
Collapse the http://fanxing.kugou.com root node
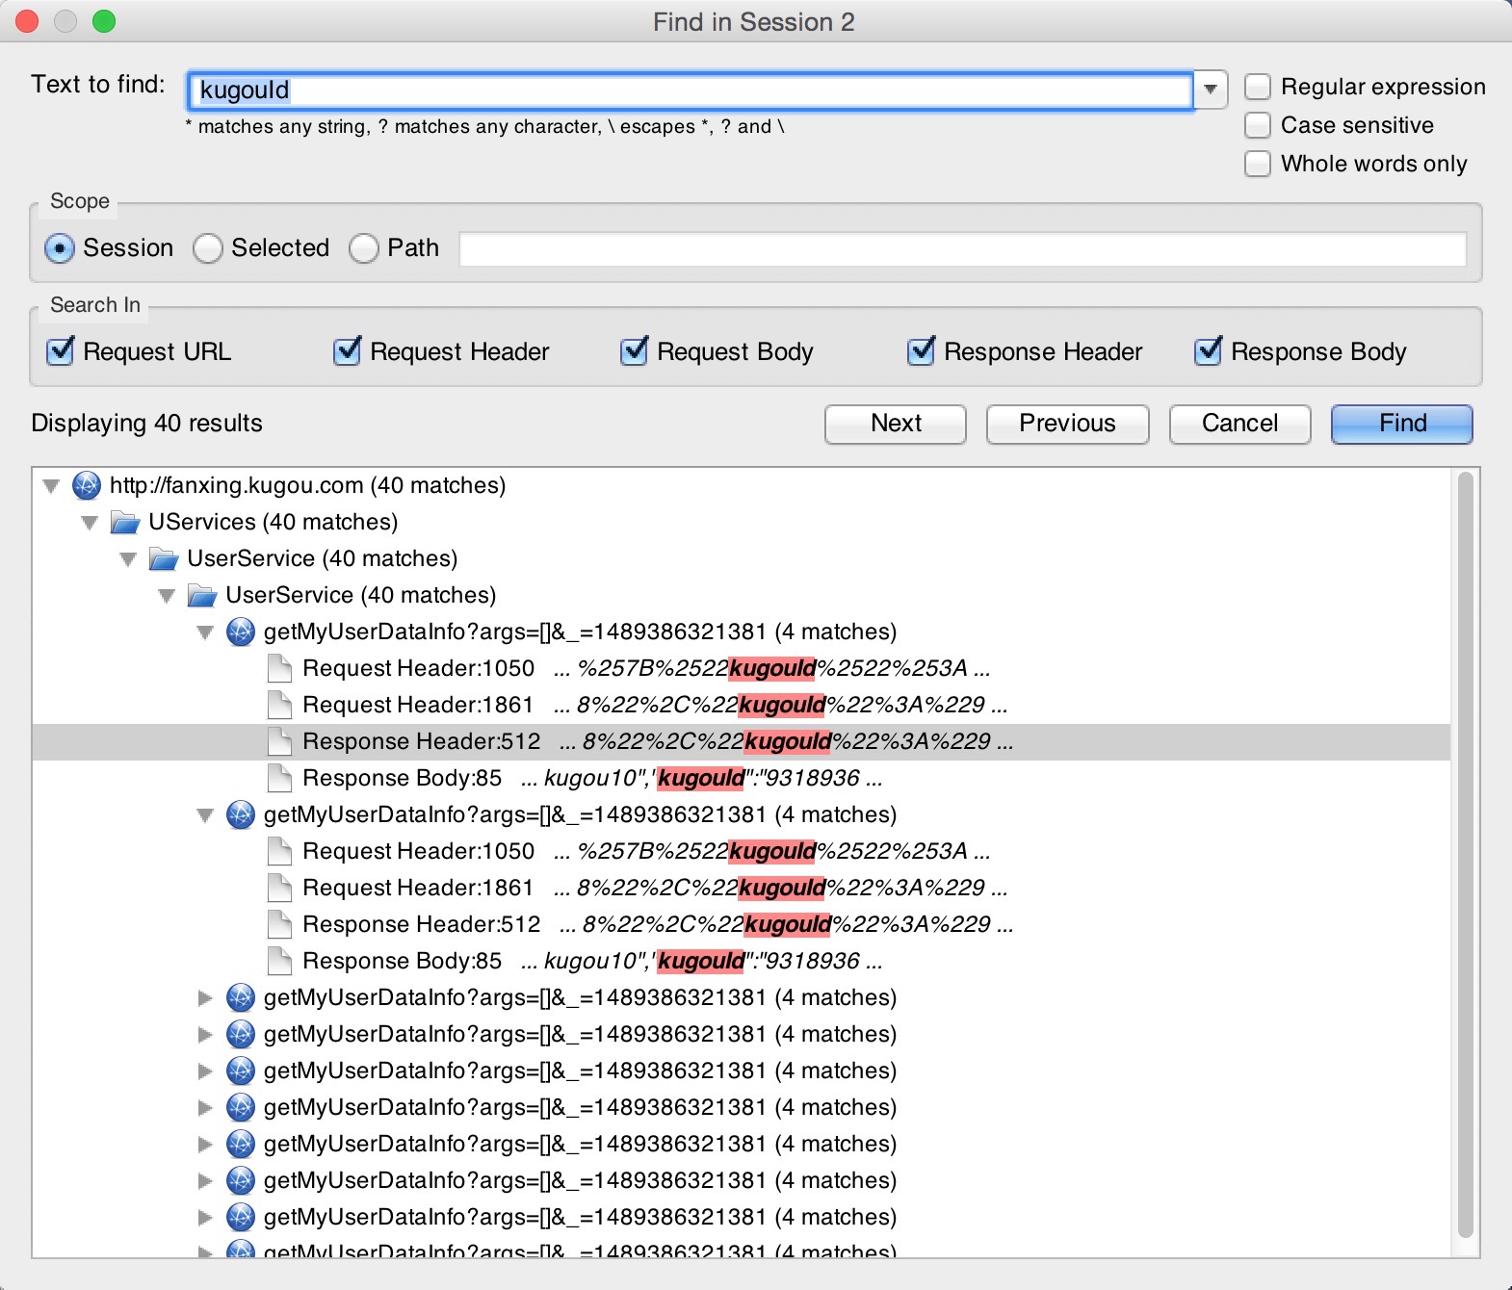pos(51,486)
